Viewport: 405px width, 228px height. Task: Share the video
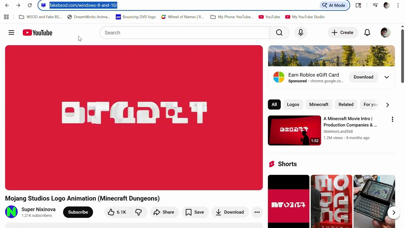164,212
